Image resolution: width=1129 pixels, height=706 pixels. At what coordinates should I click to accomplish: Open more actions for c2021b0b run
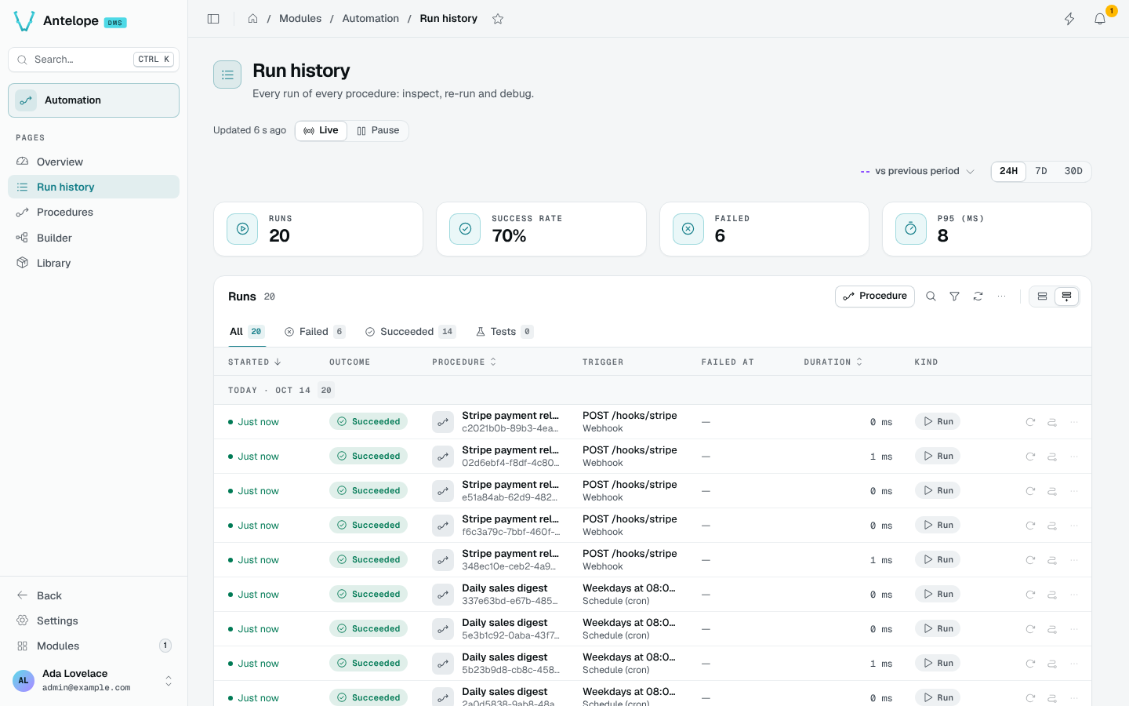pyautogui.click(x=1074, y=422)
